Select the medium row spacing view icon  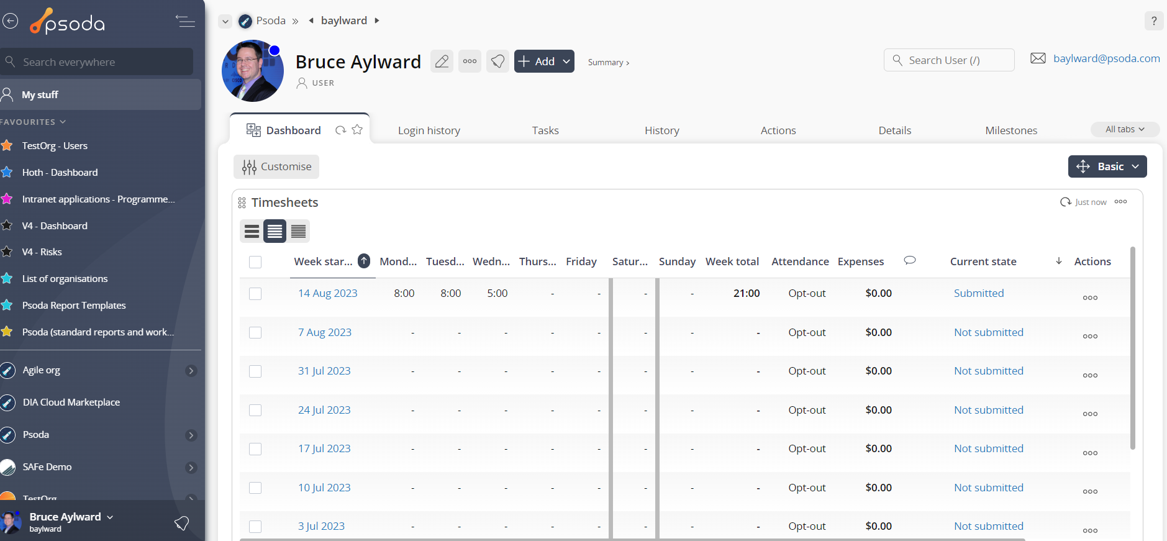[x=275, y=231]
